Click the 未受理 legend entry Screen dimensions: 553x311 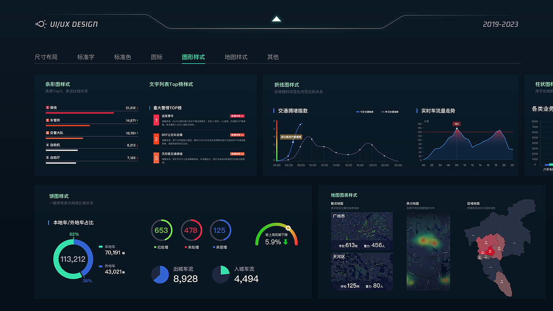220,248
